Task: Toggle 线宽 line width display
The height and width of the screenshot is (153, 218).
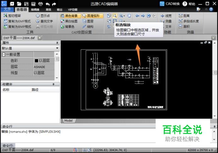Action: (166, 16)
